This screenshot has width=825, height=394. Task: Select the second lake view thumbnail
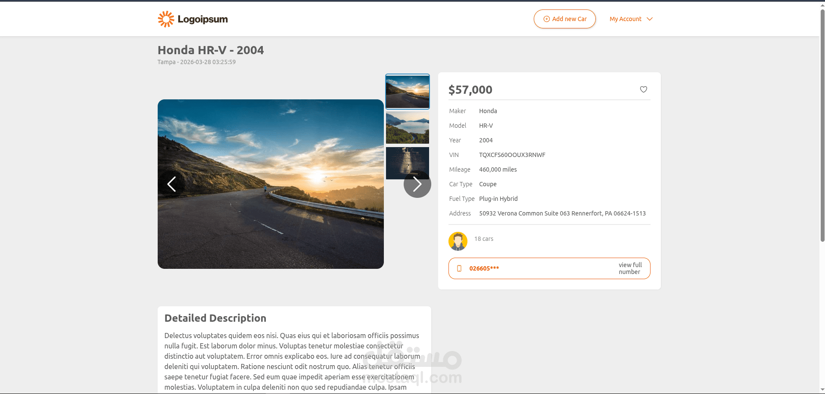(407, 128)
